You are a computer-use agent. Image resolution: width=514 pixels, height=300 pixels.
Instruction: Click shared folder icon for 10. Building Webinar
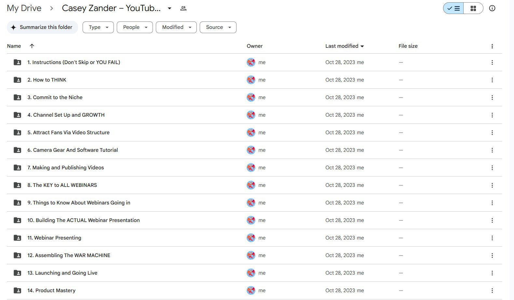point(17,220)
